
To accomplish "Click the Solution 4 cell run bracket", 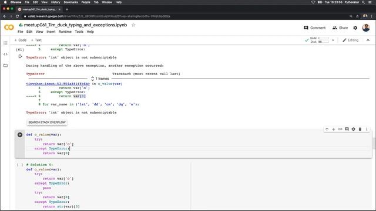I will pos(20,165).
